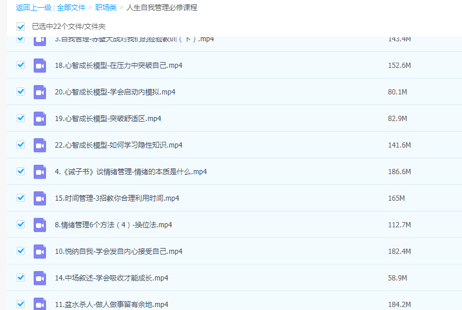The image size is (462, 310).
Task: Click the 186.6M file size cell
Action: point(399,172)
